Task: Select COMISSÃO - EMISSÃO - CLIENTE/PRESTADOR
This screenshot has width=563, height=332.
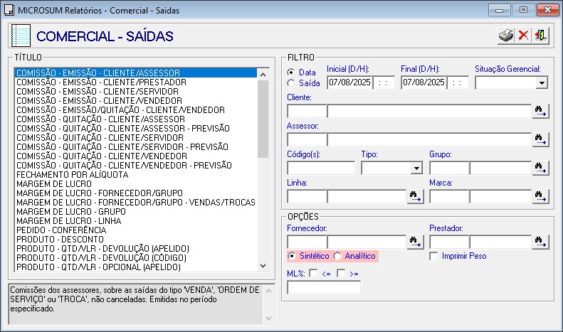Action: 136,82
